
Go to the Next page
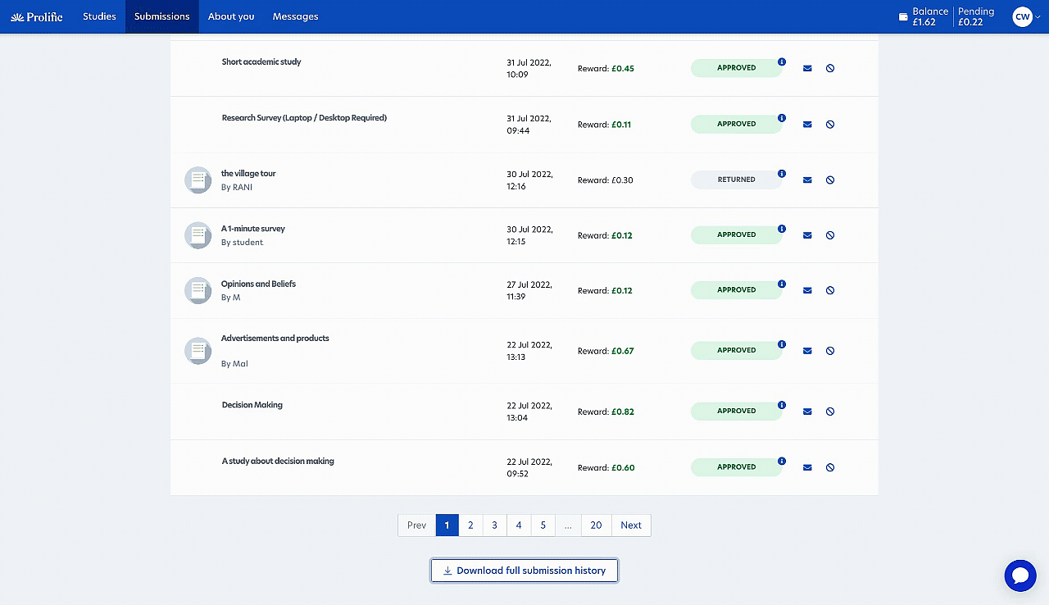click(x=631, y=525)
